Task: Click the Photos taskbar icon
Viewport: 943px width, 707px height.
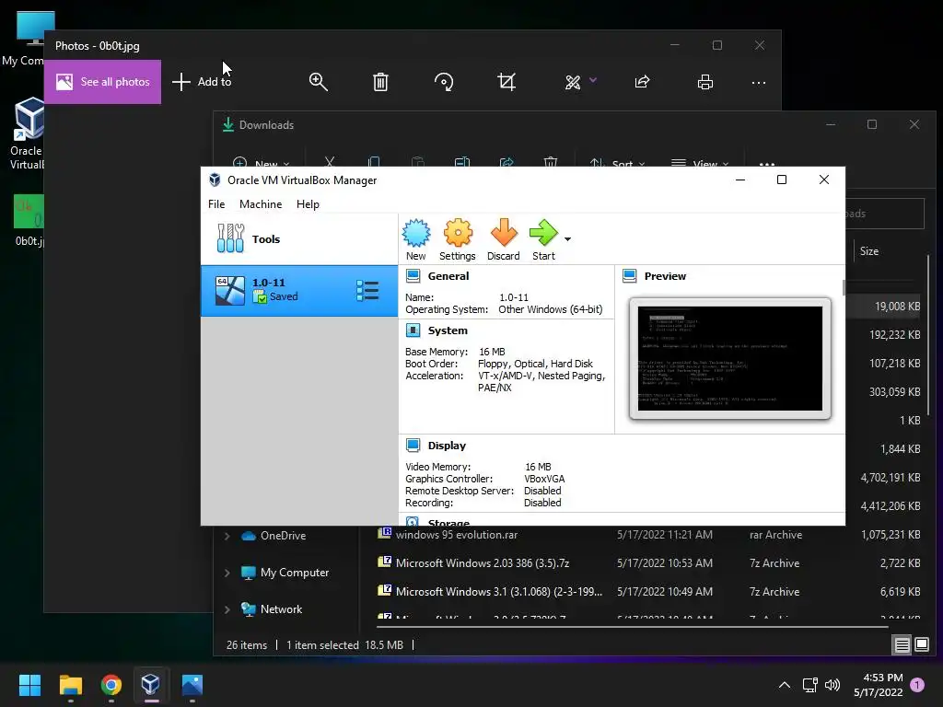Action: (x=192, y=685)
